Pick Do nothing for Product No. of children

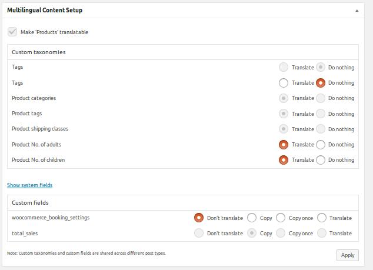pyautogui.click(x=321, y=160)
